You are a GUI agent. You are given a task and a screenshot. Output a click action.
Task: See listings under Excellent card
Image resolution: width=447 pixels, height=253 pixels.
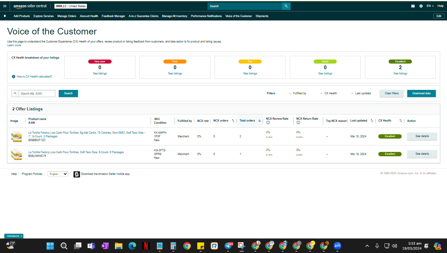400,73
